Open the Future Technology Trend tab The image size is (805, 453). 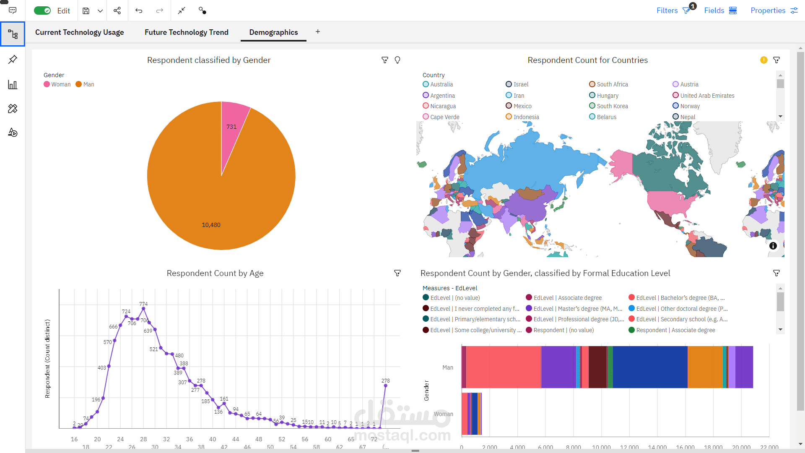point(187,32)
